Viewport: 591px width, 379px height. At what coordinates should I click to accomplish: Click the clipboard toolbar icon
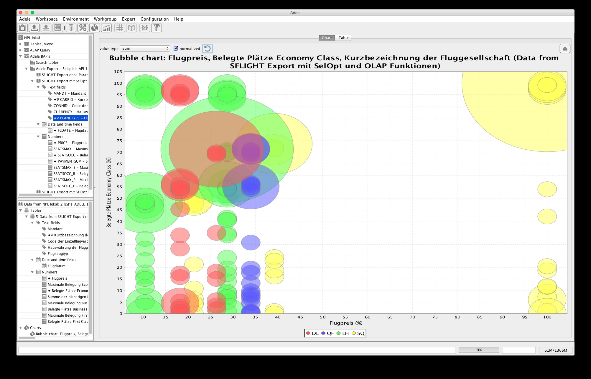[x=22, y=28]
